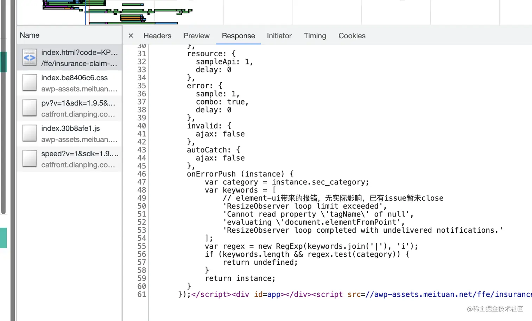Screen dimensions: 532x321
Task: Click the 'var regex = new RegExp' line
Action: point(311,246)
